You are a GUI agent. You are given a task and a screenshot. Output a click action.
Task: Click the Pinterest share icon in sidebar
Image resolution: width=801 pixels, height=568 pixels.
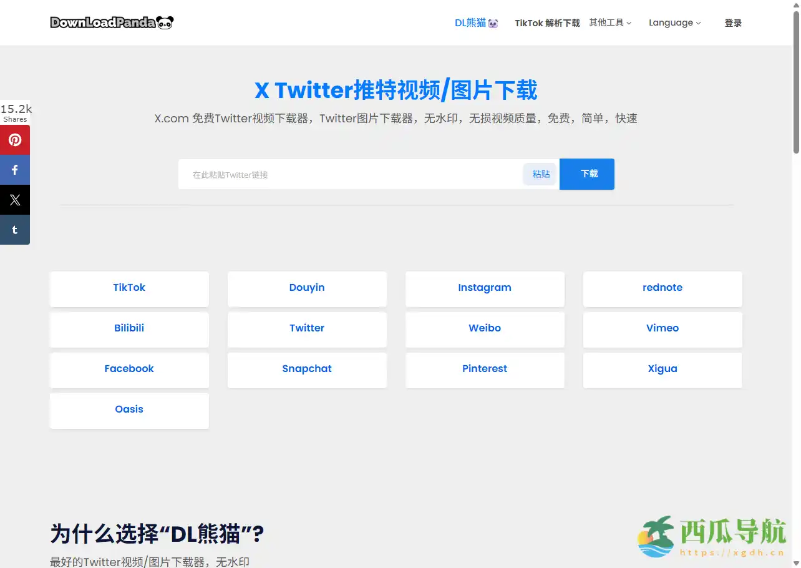15,139
